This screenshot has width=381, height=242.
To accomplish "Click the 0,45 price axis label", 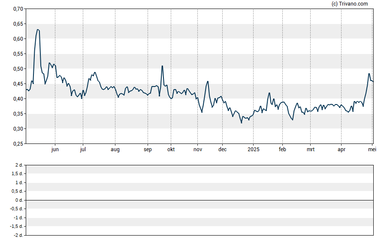I will (x=18, y=84).
